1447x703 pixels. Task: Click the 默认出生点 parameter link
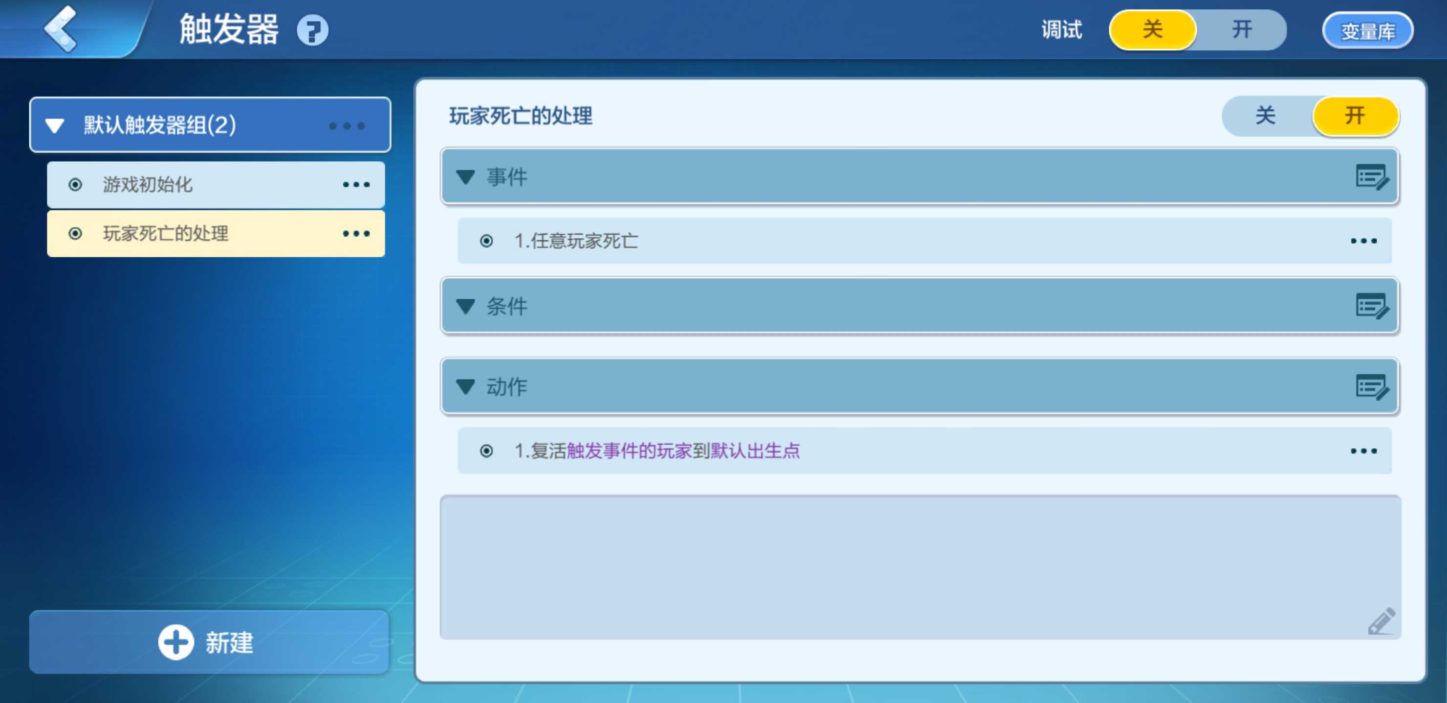pyautogui.click(x=755, y=451)
